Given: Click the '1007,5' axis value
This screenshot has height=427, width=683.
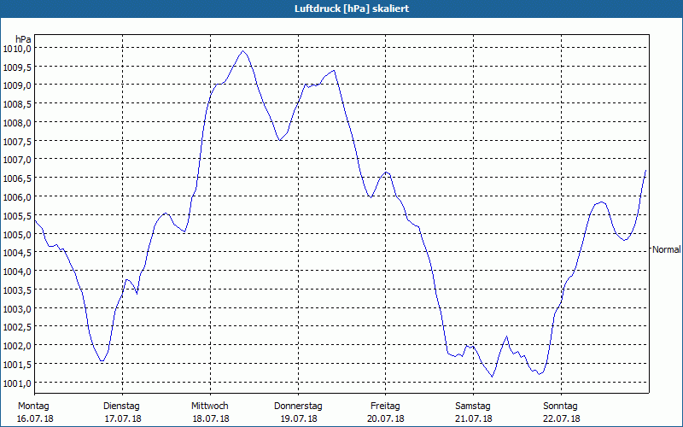Looking at the screenshot, I should pos(17,141).
